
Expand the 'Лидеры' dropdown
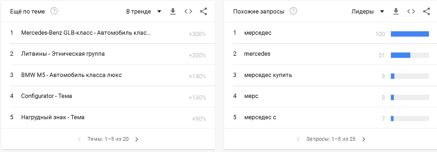[368, 12]
